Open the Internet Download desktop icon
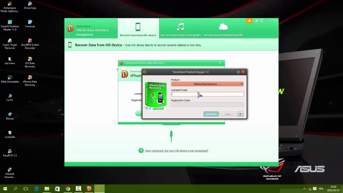 click(10, 173)
